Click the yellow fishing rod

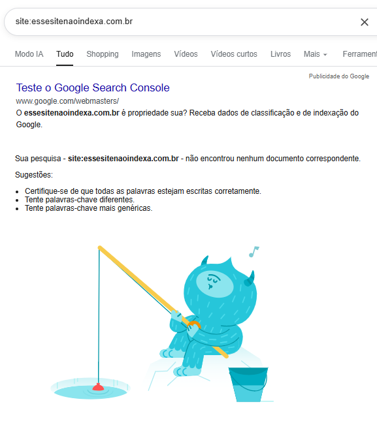pyautogui.click(x=163, y=302)
